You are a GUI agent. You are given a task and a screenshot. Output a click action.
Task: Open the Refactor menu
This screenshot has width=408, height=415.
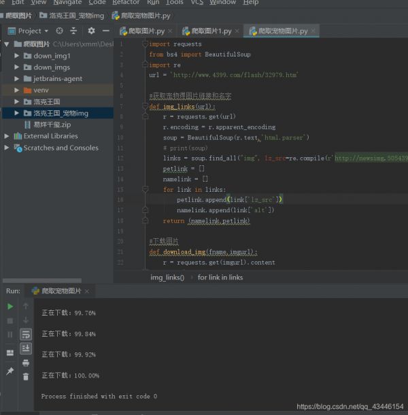[x=126, y=3]
